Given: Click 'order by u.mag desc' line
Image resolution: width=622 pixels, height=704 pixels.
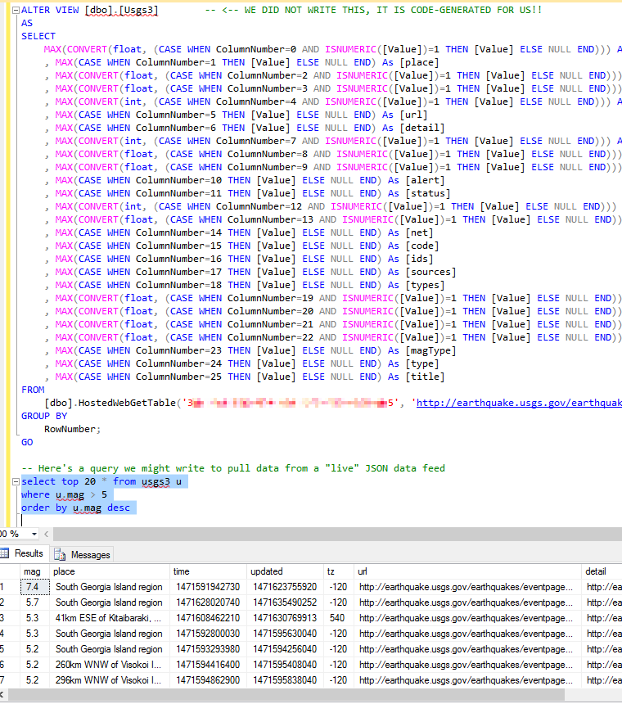Looking at the screenshot, I should 75,508.
